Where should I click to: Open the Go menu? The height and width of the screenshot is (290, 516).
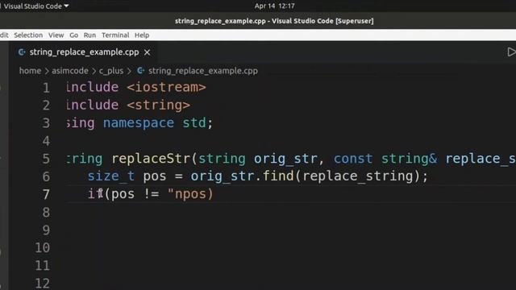(x=73, y=35)
